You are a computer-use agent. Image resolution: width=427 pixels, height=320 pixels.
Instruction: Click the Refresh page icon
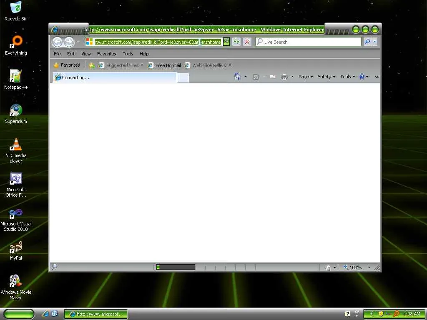click(x=236, y=42)
